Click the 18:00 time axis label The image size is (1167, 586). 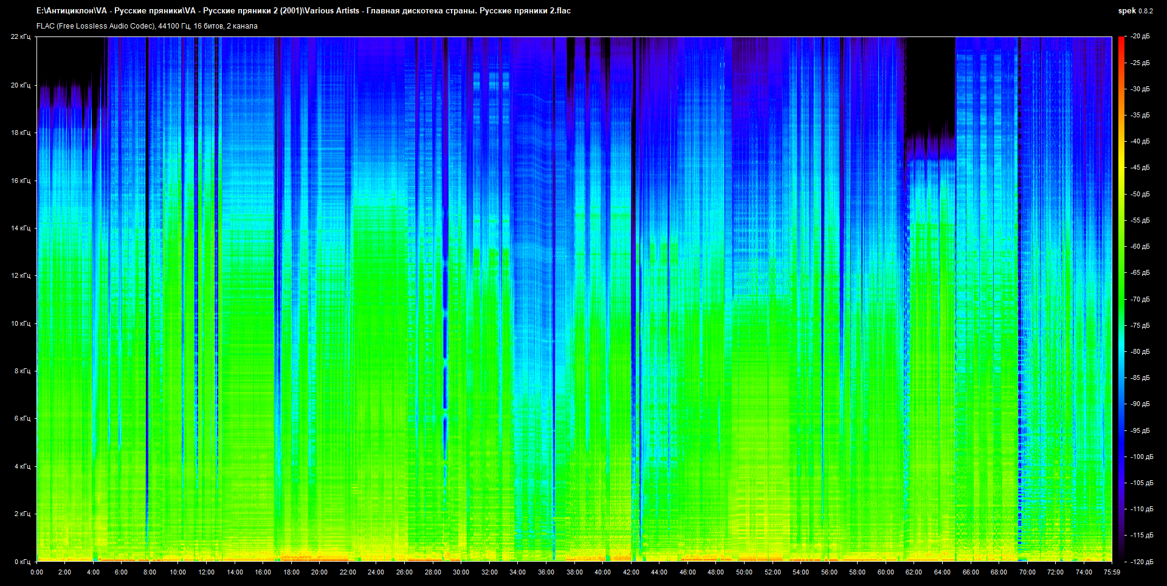(291, 572)
